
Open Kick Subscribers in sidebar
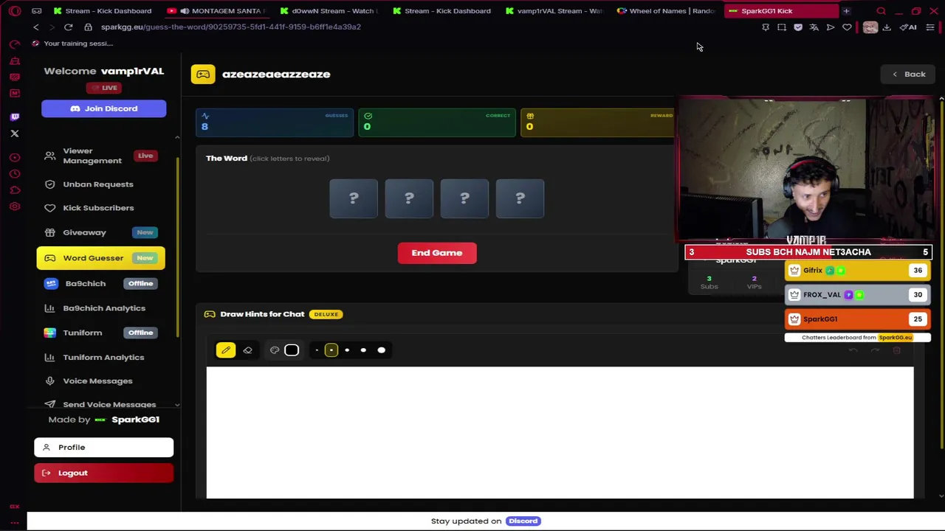pyautogui.click(x=100, y=208)
